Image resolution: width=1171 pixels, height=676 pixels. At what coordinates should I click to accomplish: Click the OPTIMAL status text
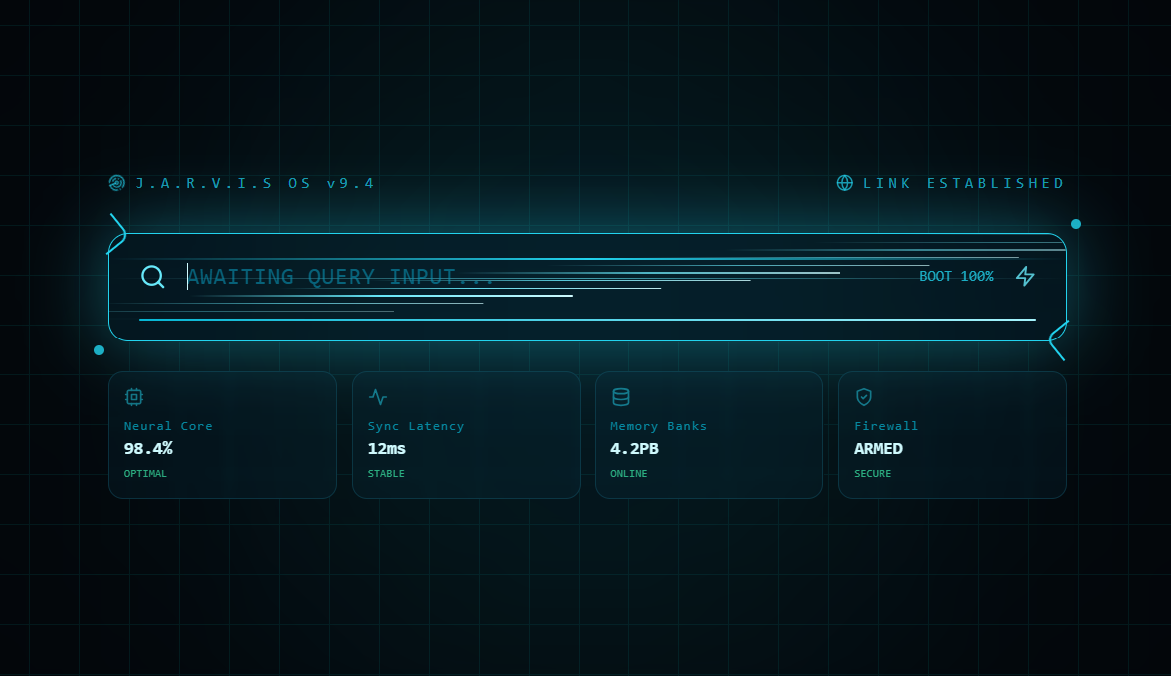[145, 473]
